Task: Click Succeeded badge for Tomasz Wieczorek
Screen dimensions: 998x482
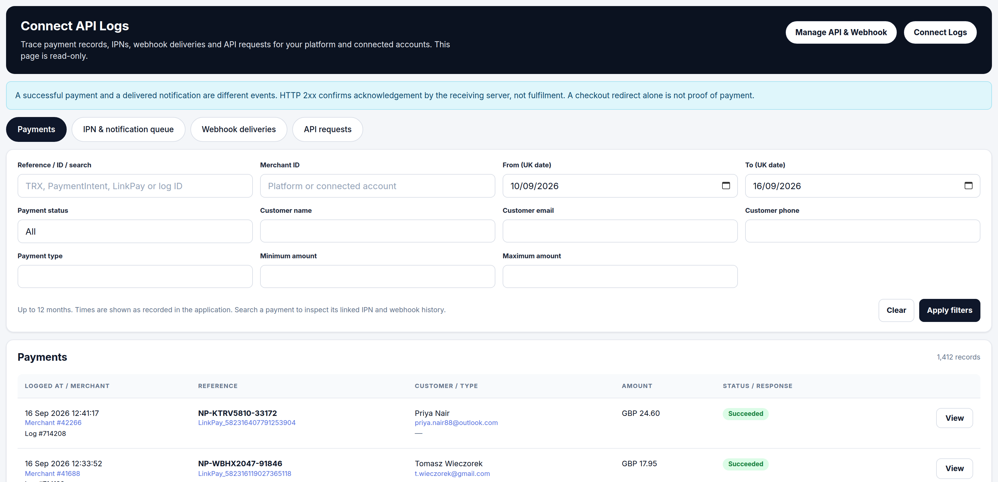Action: 745,464
